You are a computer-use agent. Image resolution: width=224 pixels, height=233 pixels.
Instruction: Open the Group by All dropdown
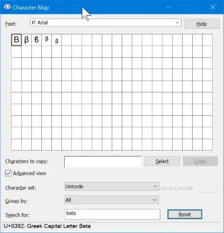click(x=111, y=200)
